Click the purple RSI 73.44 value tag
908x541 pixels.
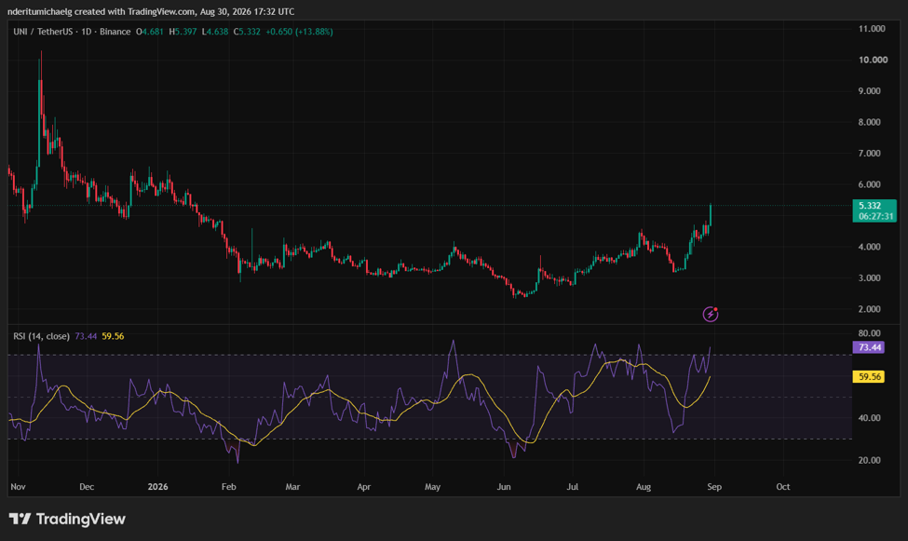869,347
